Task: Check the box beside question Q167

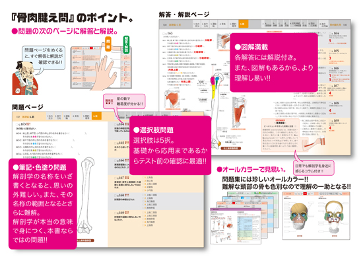Action: (x=115, y=178)
